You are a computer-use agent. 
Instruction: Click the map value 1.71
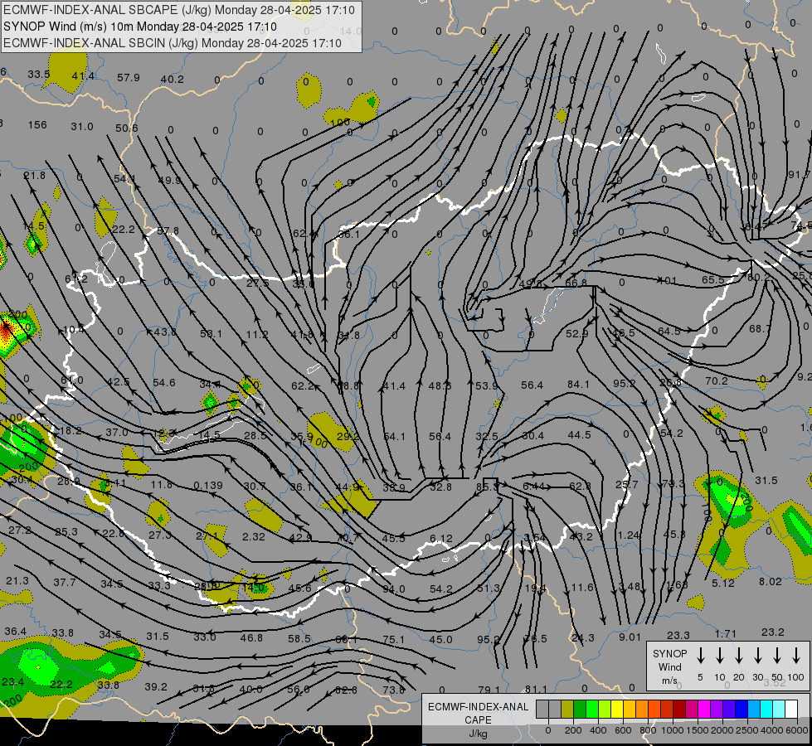pyautogui.click(x=726, y=633)
